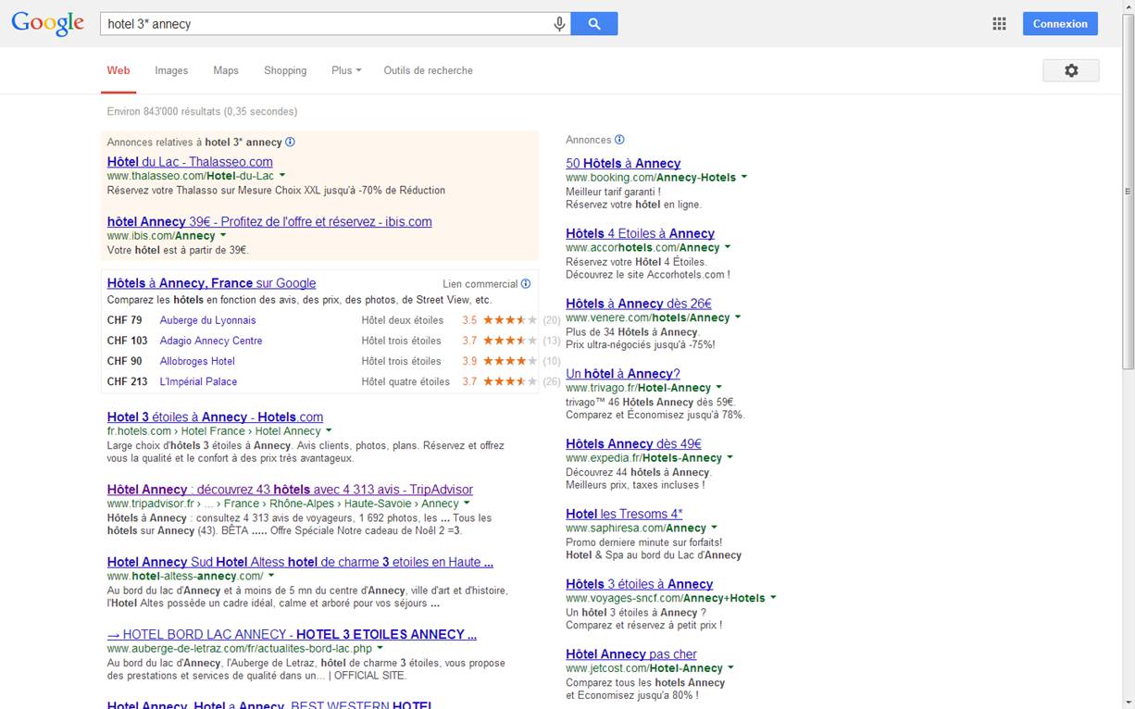
Task: Click star rating of Auberge du Lyonnais
Action: tap(510, 320)
